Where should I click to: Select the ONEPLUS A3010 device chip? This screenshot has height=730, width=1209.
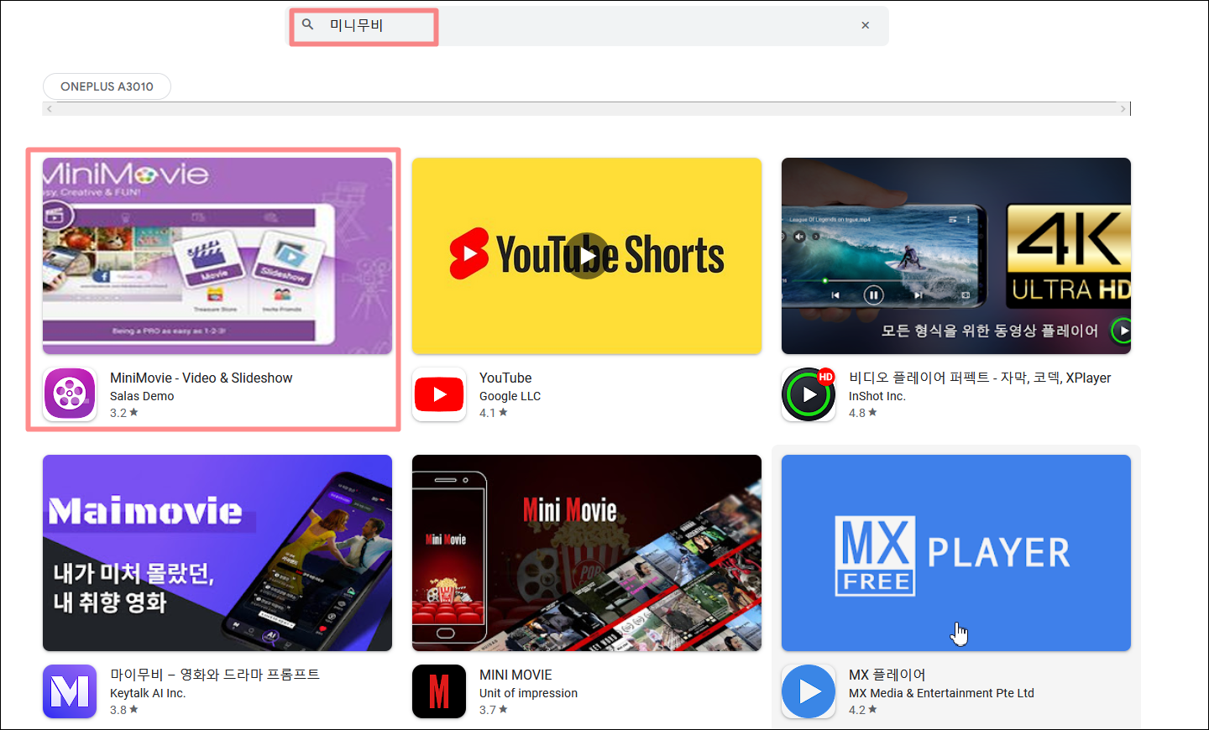click(x=107, y=86)
